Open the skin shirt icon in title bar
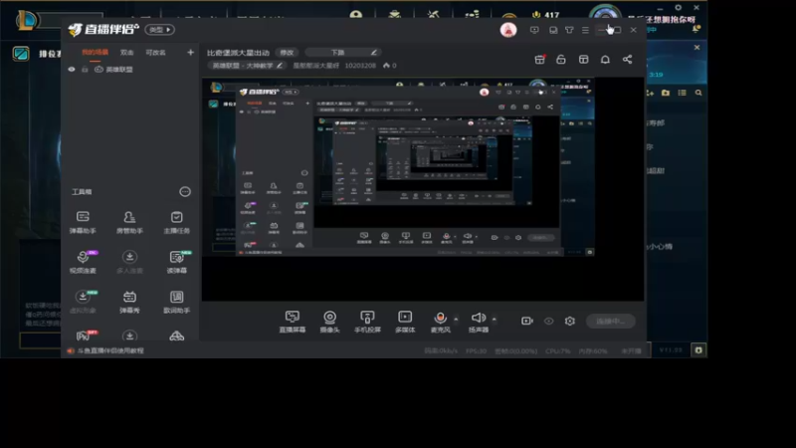Image resolution: width=796 pixels, height=448 pixels. click(x=569, y=30)
